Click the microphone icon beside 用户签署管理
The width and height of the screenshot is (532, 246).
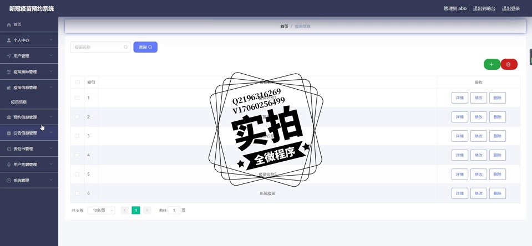pos(9,165)
